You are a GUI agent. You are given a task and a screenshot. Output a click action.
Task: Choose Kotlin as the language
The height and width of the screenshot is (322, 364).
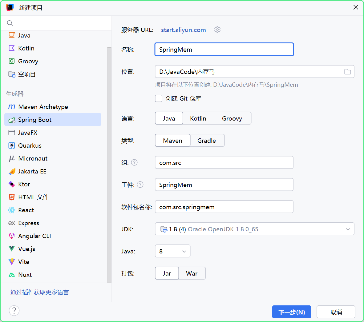tap(198, 118)
